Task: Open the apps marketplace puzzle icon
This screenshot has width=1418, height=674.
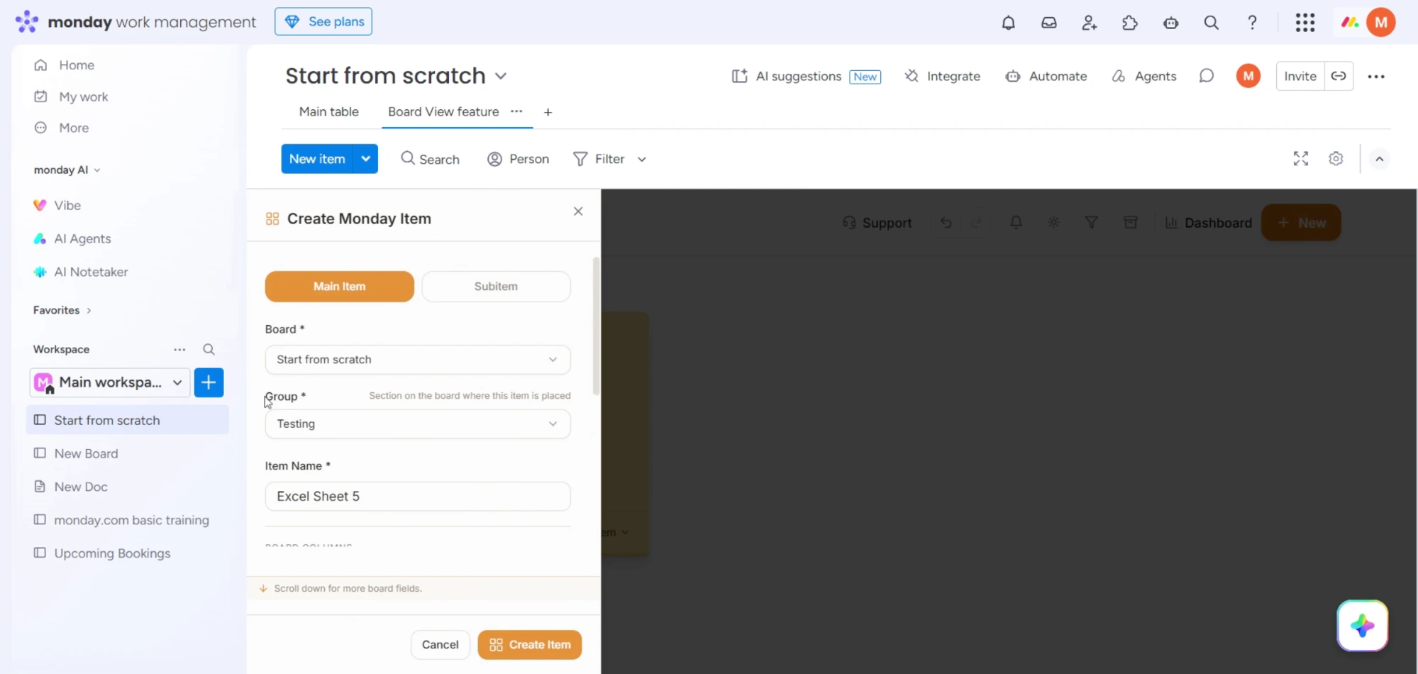Action: click(1130, 23)
